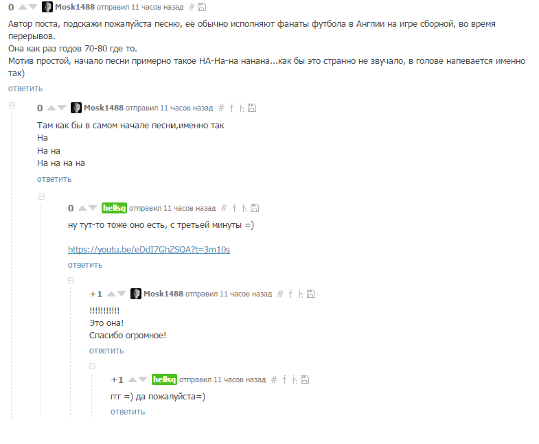539x444 pixels.
Task: Collapse hellsq's final 'ггг =)' reply
Action: 93,366
